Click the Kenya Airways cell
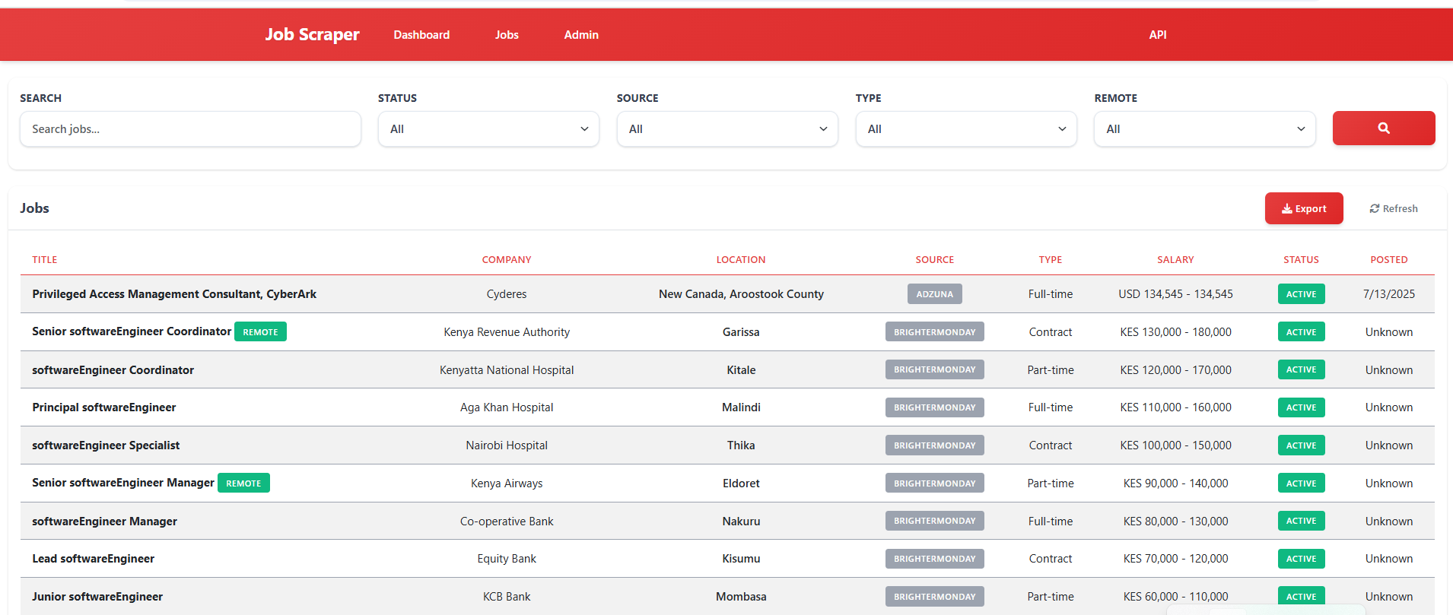1453x615 pixels. pyautogui.click(x=507, y=483)
